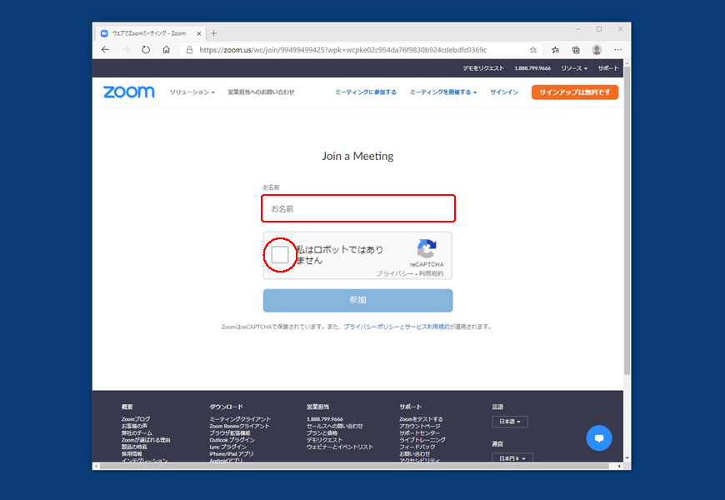Click the lock icon in the address bar
The image size is (725, 500).
[x=189, y=49]
